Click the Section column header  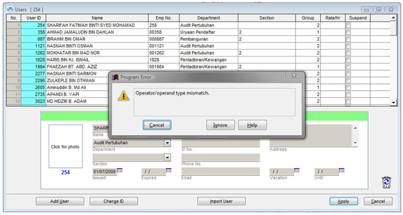coord(266,18)
